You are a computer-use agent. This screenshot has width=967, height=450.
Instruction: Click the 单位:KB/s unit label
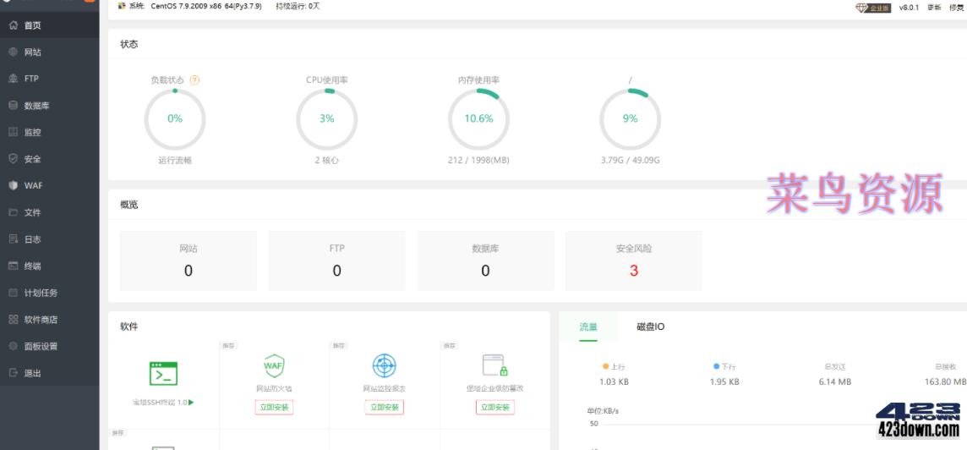603,410
